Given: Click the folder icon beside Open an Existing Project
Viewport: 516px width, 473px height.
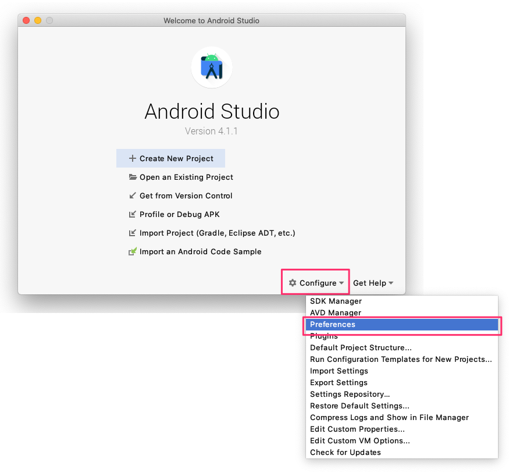Looking at the screenshot, I should pyautogui.click(x=133, y=177).
